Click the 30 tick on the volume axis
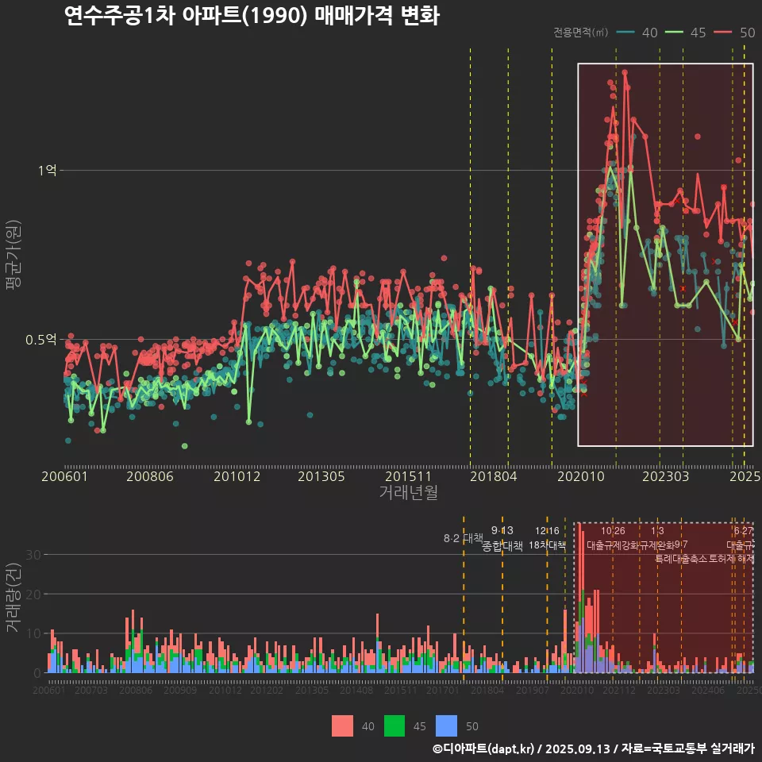The image size is (762, 762). (x=33, y=555)
